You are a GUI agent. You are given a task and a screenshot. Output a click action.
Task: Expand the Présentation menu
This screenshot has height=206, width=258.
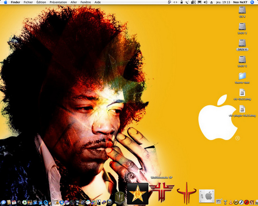pyautogui.click(x=58, y=2)
